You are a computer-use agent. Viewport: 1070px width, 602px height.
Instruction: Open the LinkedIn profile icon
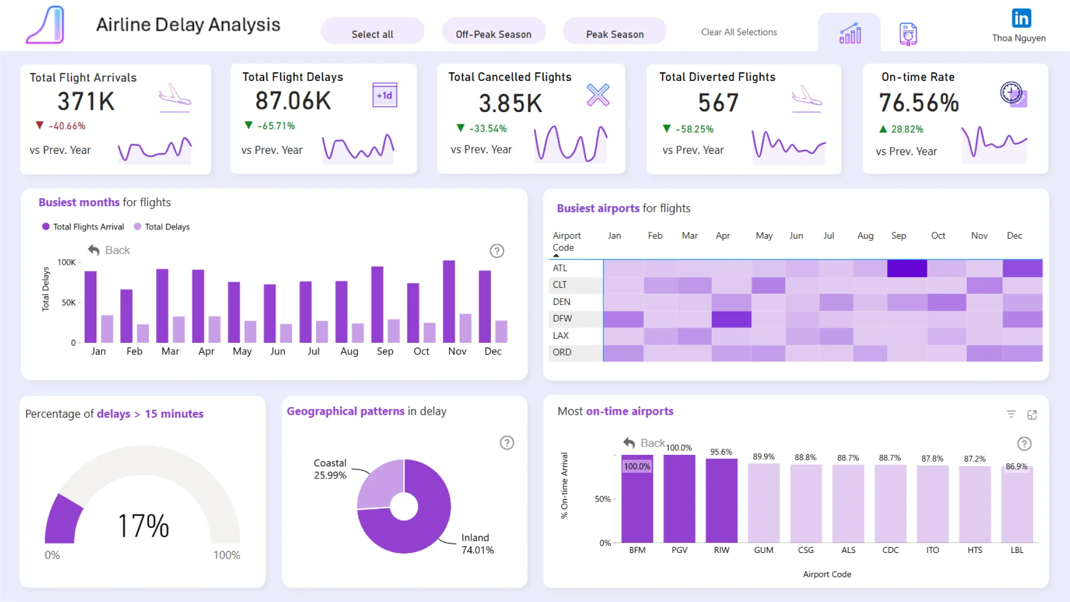click(x=1021, y=18)
